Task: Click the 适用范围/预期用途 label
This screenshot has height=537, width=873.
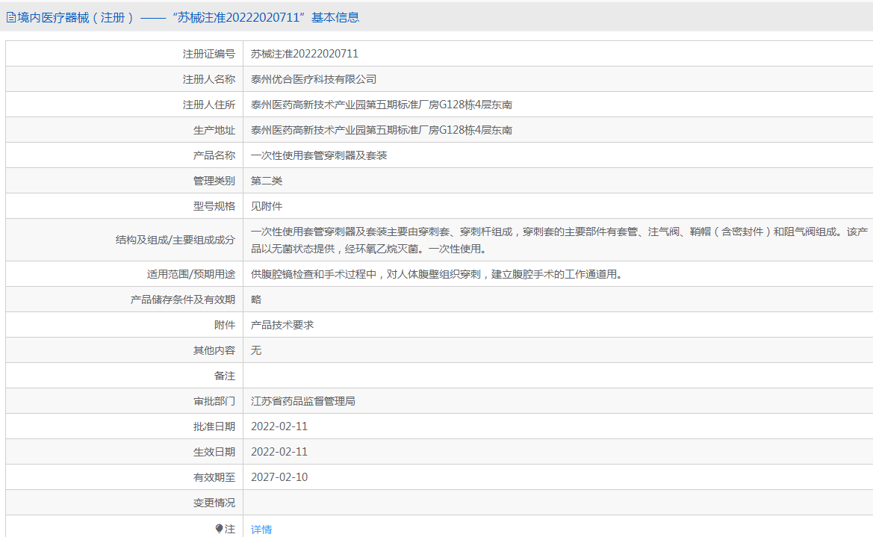Action: click(191, 274)
